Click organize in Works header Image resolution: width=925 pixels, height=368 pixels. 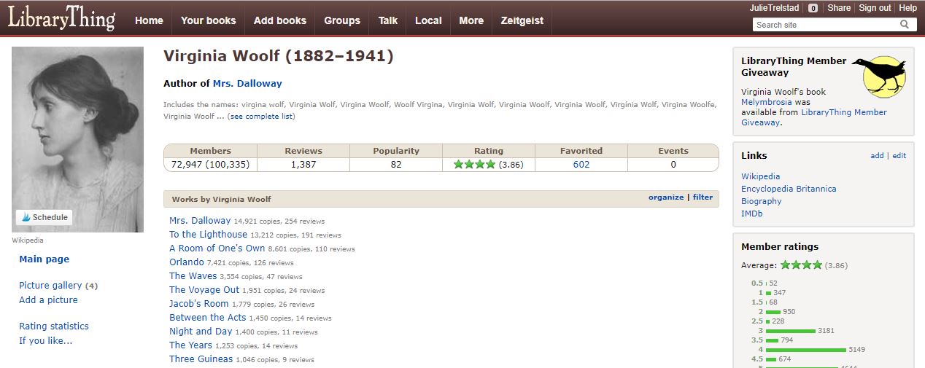(666, 197)
